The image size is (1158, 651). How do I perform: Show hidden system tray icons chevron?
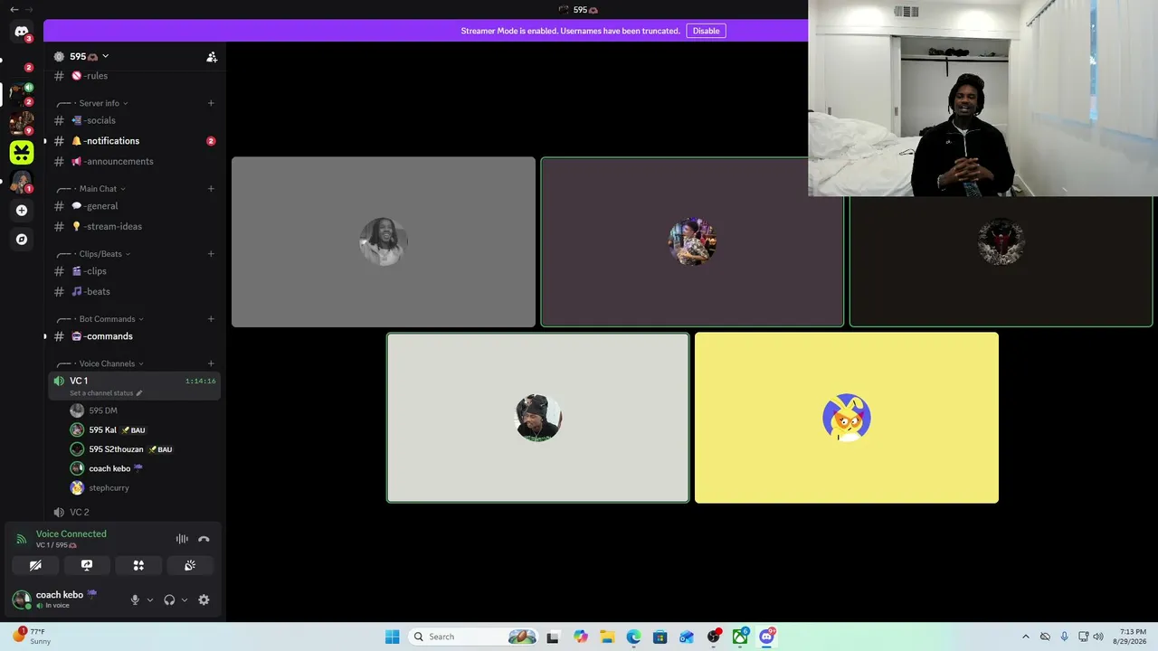tap(1025, 637)
